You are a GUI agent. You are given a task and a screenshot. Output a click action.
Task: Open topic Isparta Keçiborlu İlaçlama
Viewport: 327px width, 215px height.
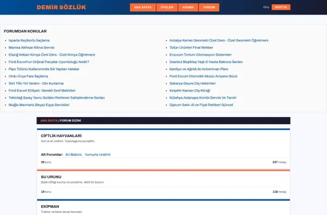[x=29, y=40]
